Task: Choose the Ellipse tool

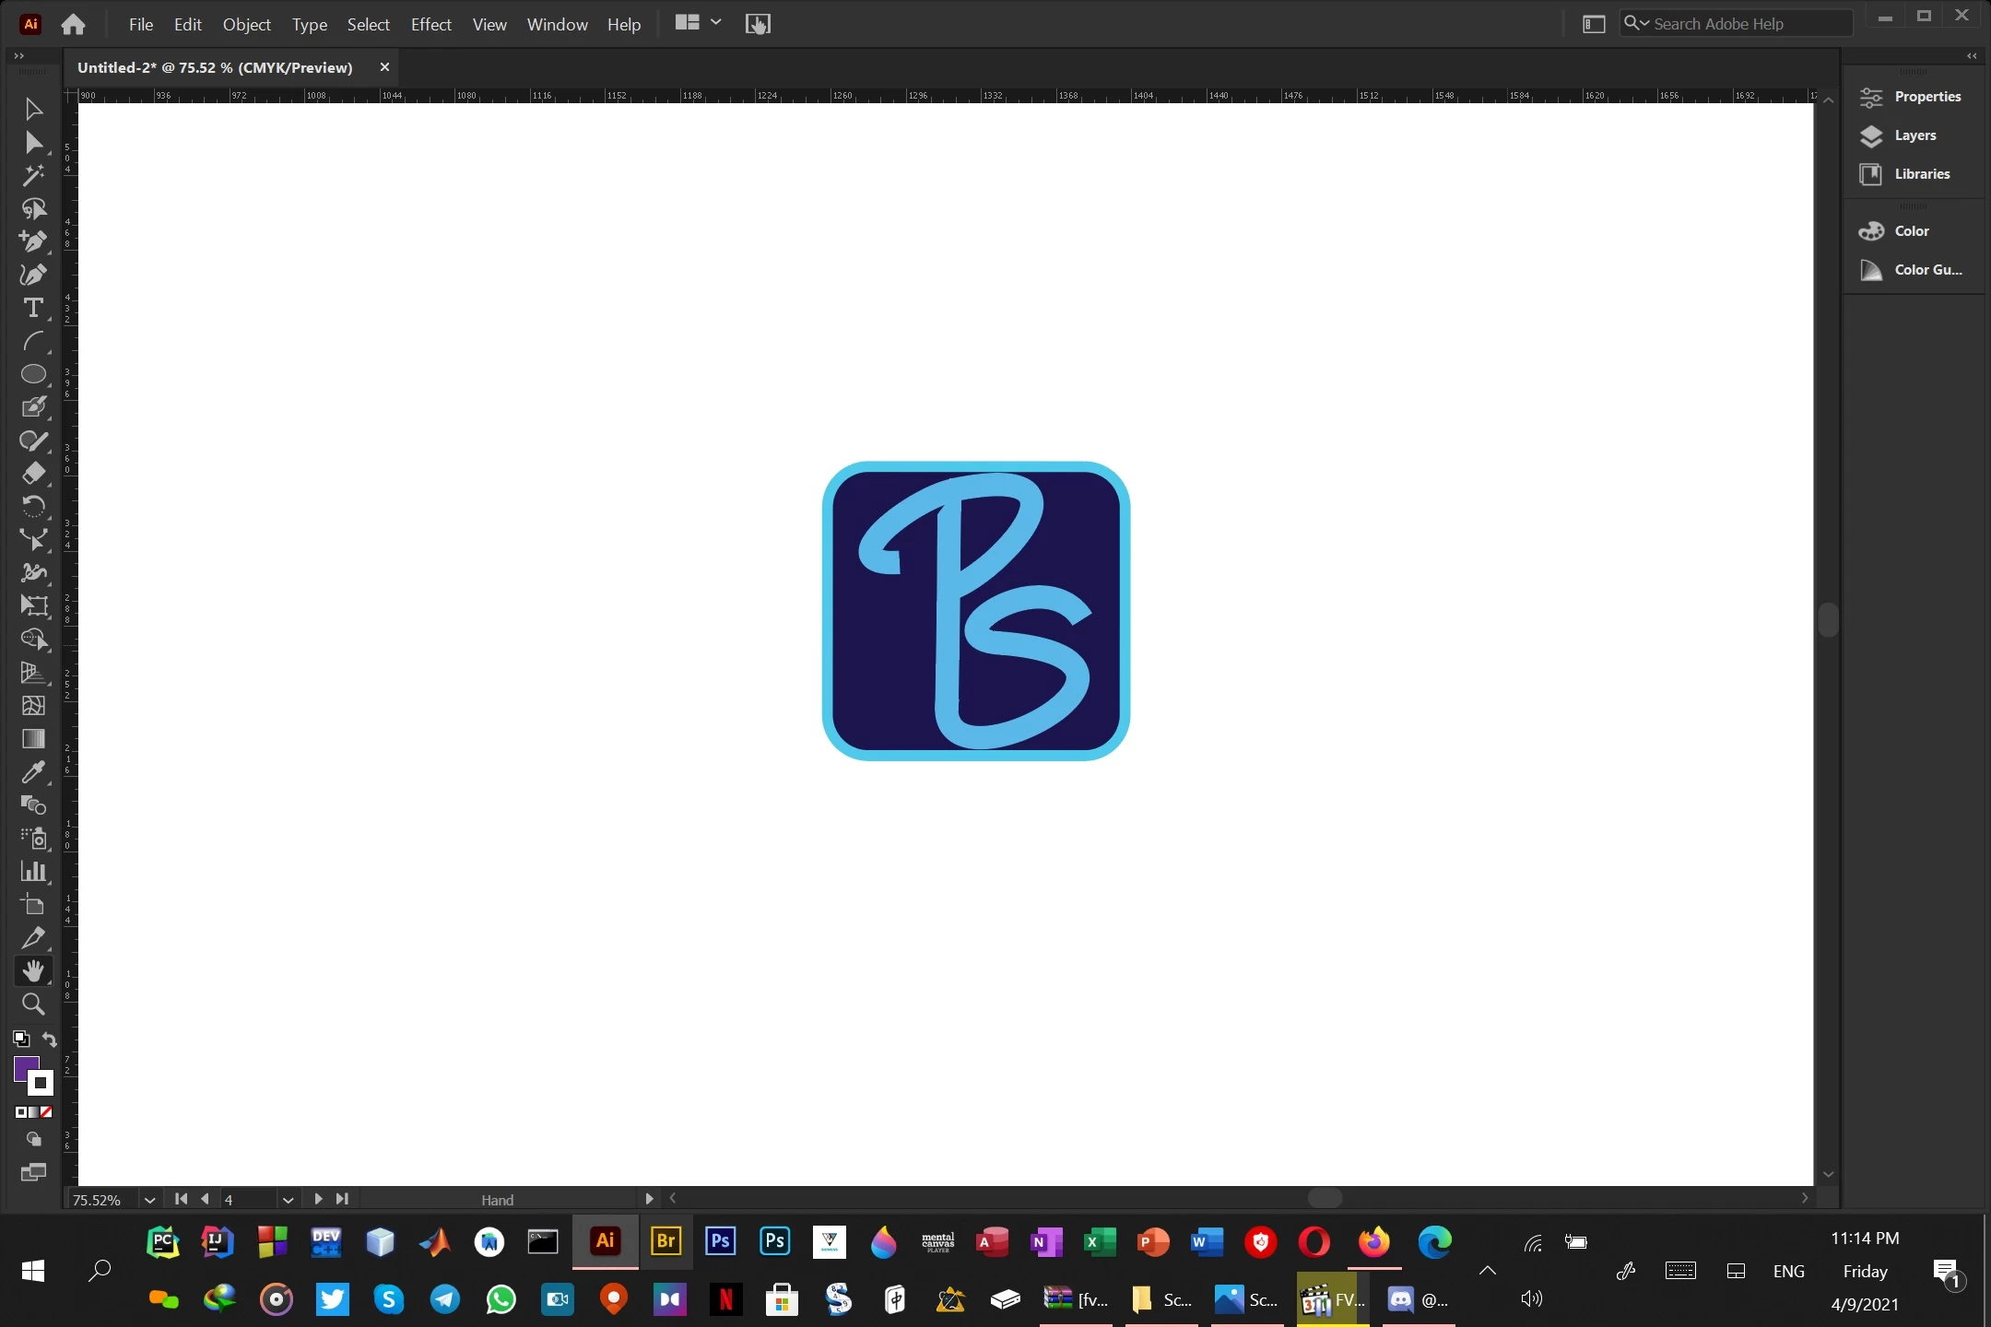Action: [x=33, y=374]
